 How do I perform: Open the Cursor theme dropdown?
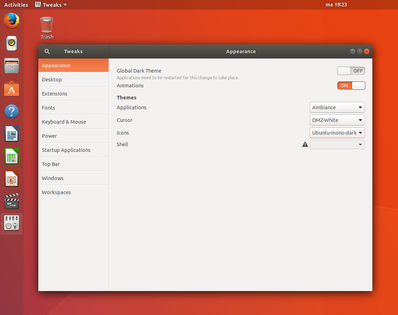coord(337,120)
